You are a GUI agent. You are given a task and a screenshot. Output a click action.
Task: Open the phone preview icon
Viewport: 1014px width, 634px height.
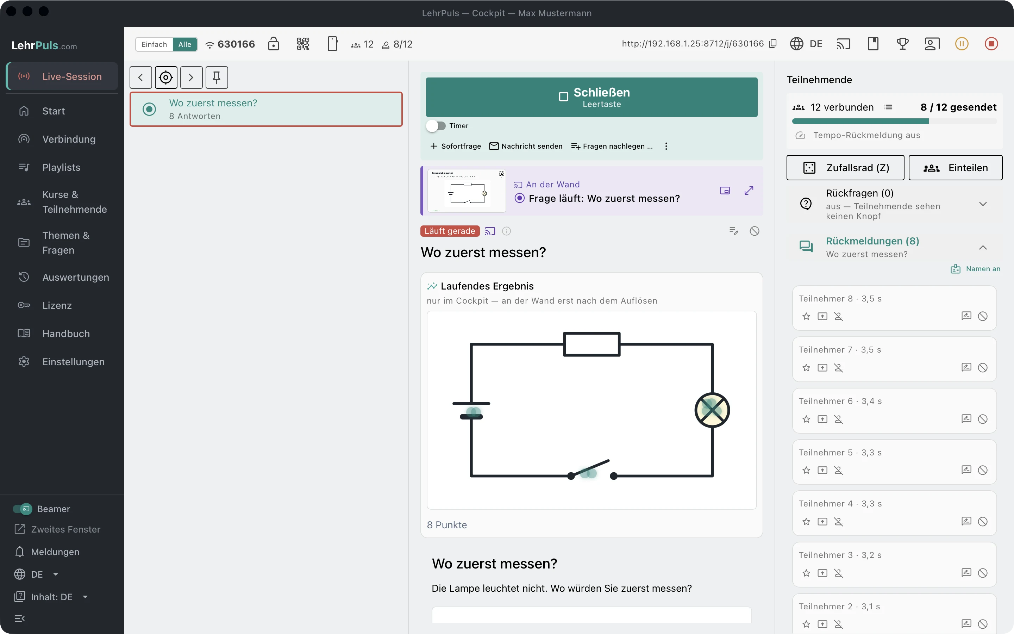point(332,44)
